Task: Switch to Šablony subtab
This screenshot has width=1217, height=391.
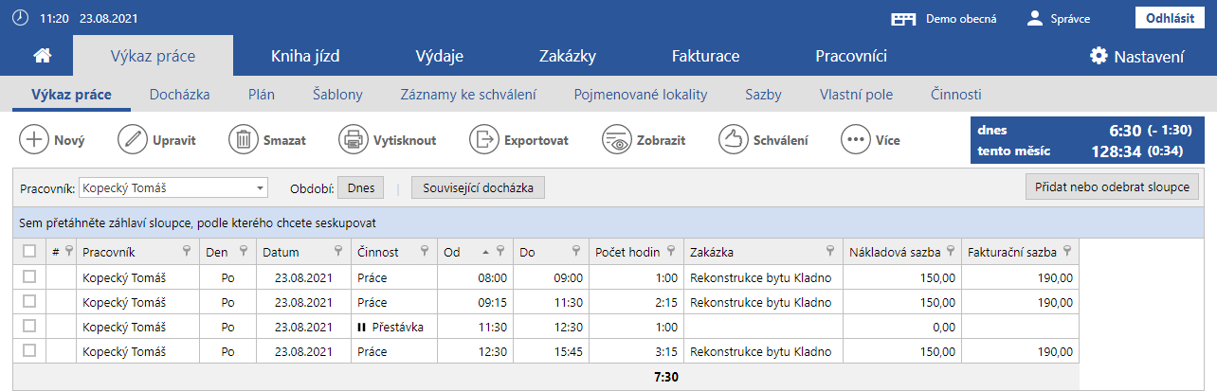Action: point(337,95)
